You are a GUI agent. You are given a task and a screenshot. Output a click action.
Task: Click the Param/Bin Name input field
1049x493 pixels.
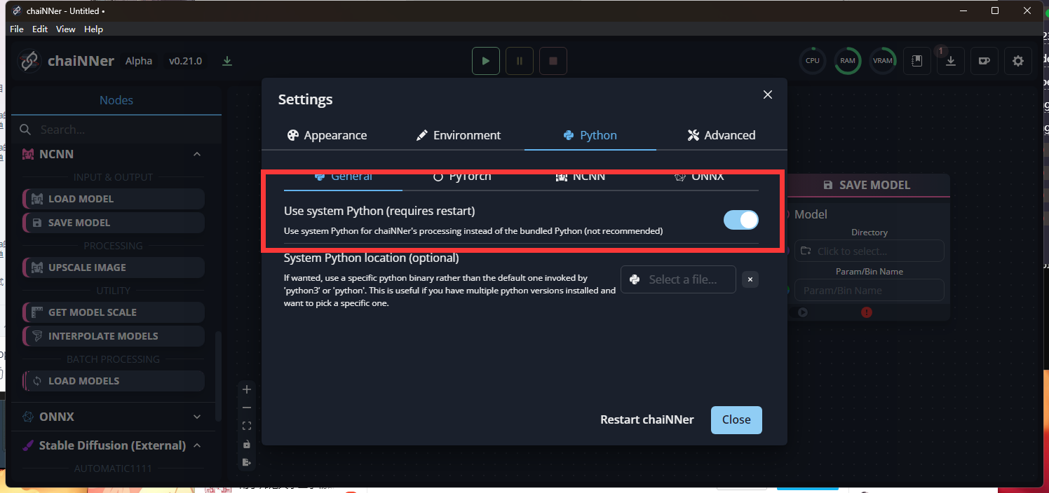pyautogui.click(x=869, y=291)
